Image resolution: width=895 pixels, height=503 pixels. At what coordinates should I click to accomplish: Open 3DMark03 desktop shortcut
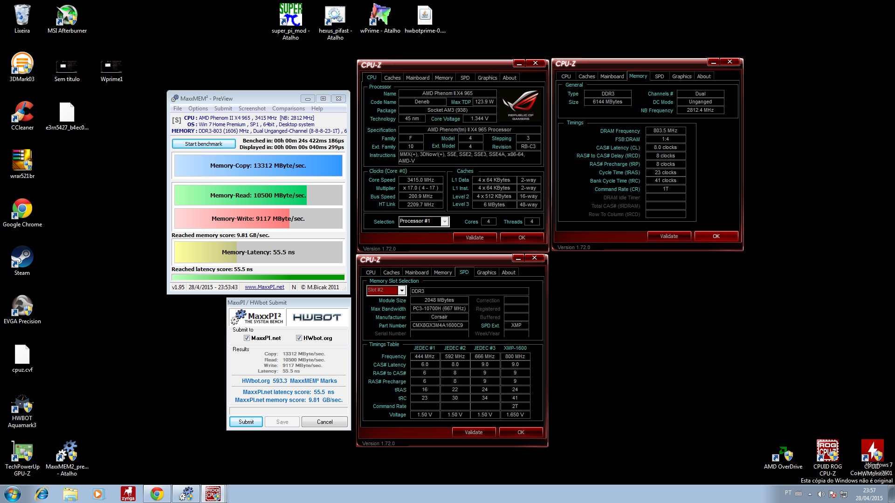coord(22,68)
